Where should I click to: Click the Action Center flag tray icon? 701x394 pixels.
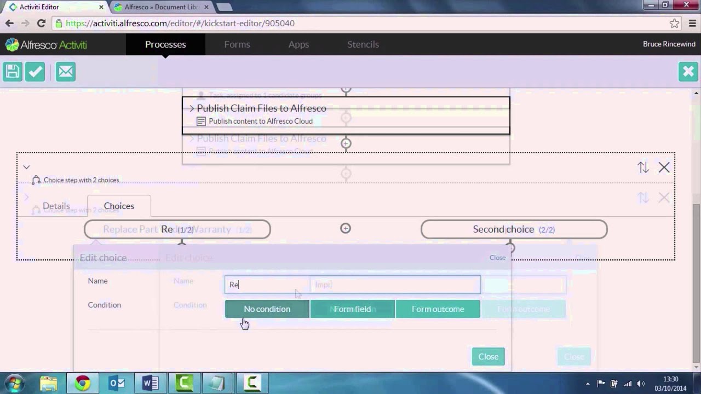[601, 384]
